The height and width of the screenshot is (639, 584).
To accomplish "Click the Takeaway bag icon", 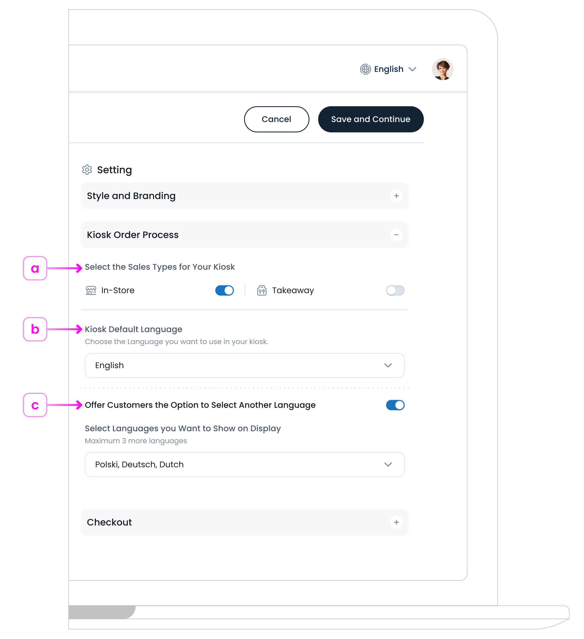I will point(262,290).
